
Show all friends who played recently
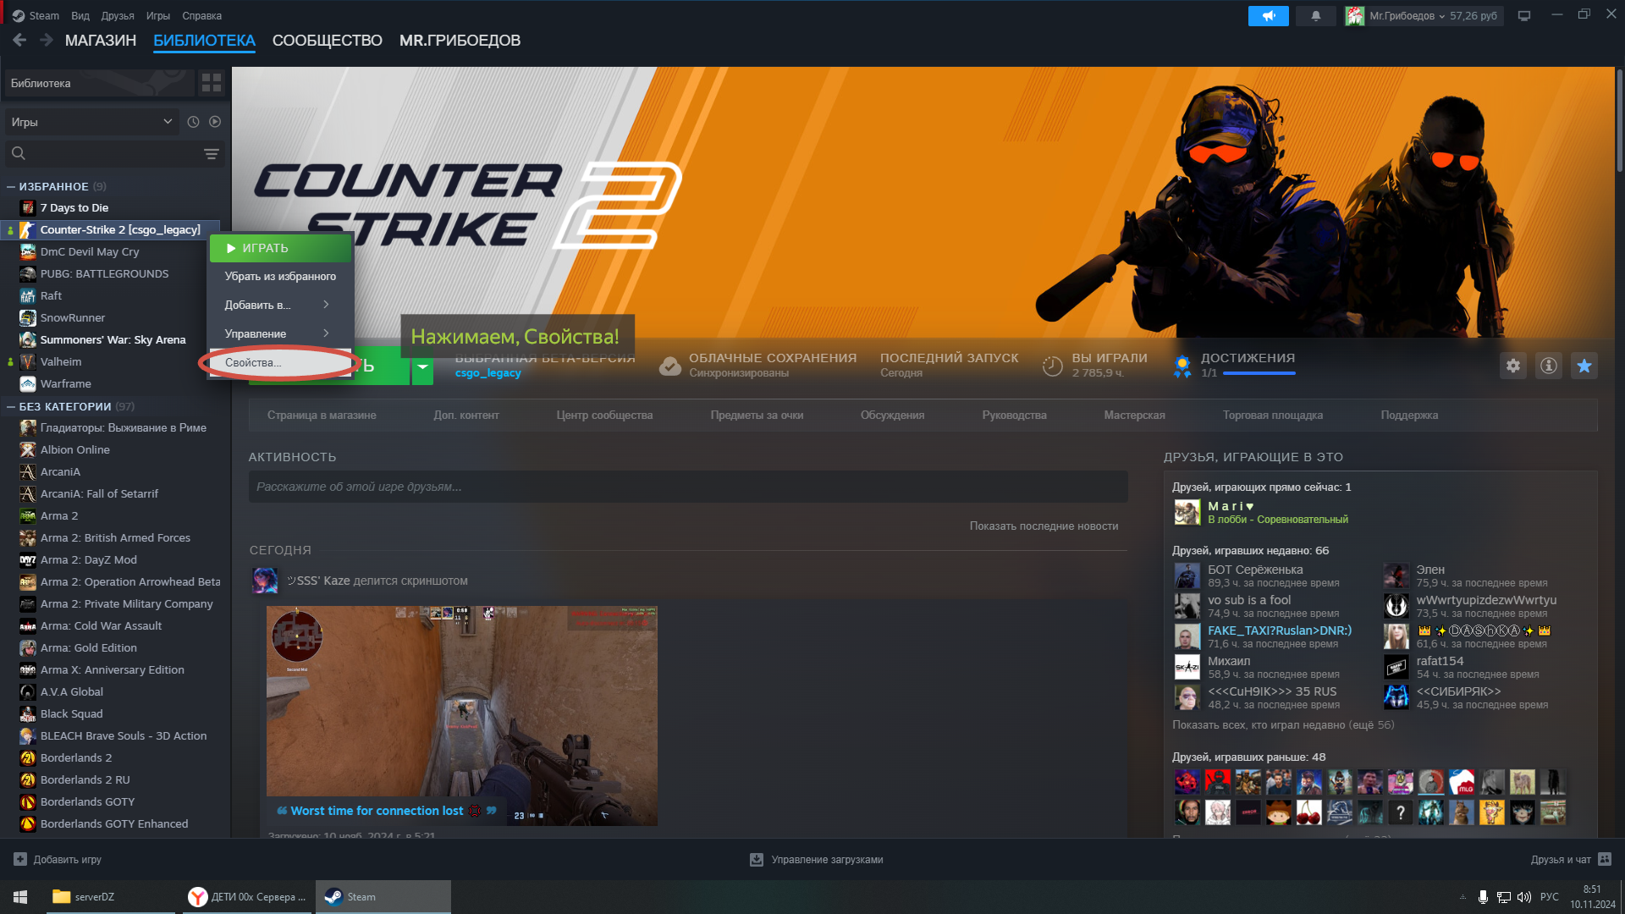[x=1283, y=725]
